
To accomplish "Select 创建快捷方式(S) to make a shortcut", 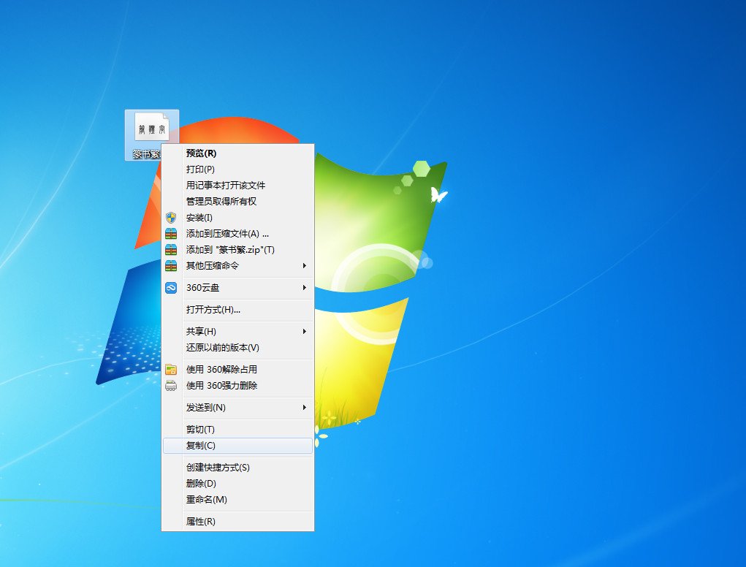I will (x=219, y=467).
